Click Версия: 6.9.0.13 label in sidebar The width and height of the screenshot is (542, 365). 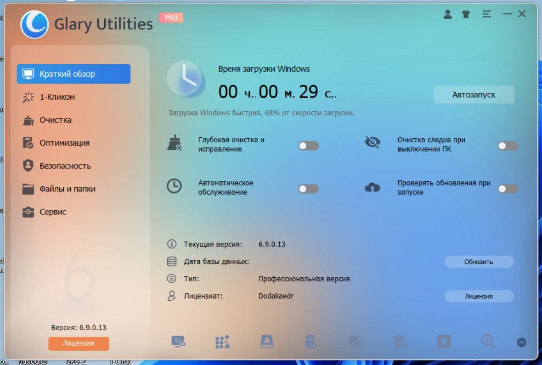tap(79, 327)
